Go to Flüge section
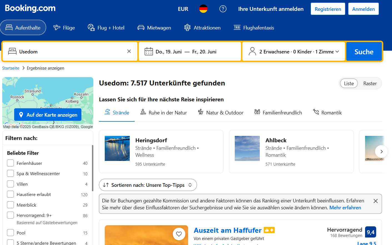 click(x=64, y=28)
